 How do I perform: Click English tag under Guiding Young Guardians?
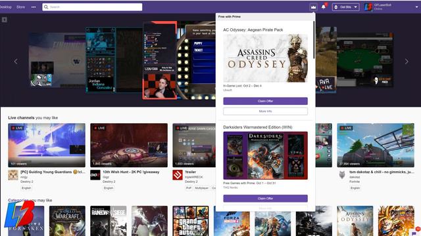point(26,188)
